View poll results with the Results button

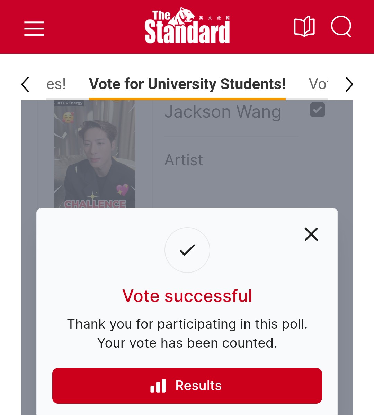pyautogui.click(x=187, y=386)
